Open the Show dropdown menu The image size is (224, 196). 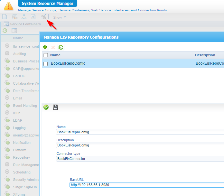tap(60, 17)
